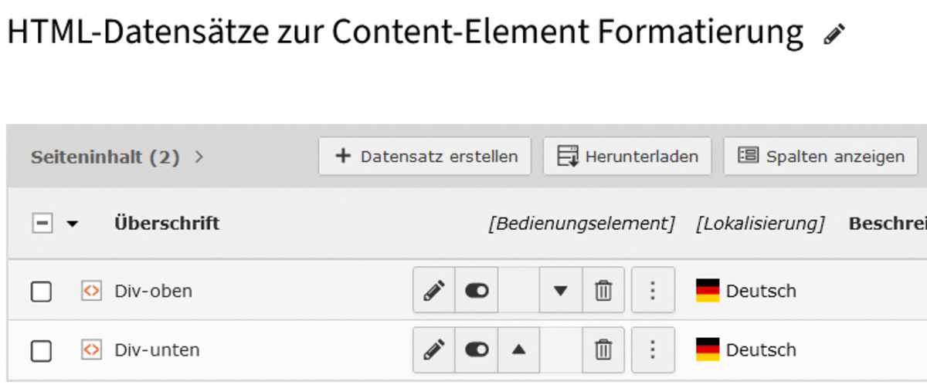Viewport: 927px width, 388px height.
Task: Select the Div-unten row checkbox
Action: coord(41,351)
